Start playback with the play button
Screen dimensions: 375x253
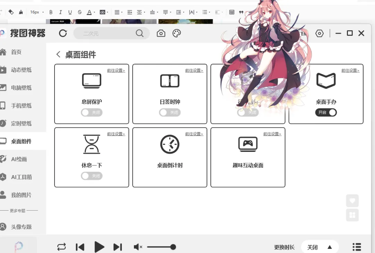(x=99, y=247)
